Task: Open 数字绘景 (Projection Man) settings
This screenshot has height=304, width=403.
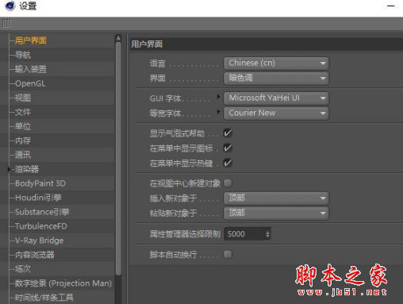Action: coord(63,283)
